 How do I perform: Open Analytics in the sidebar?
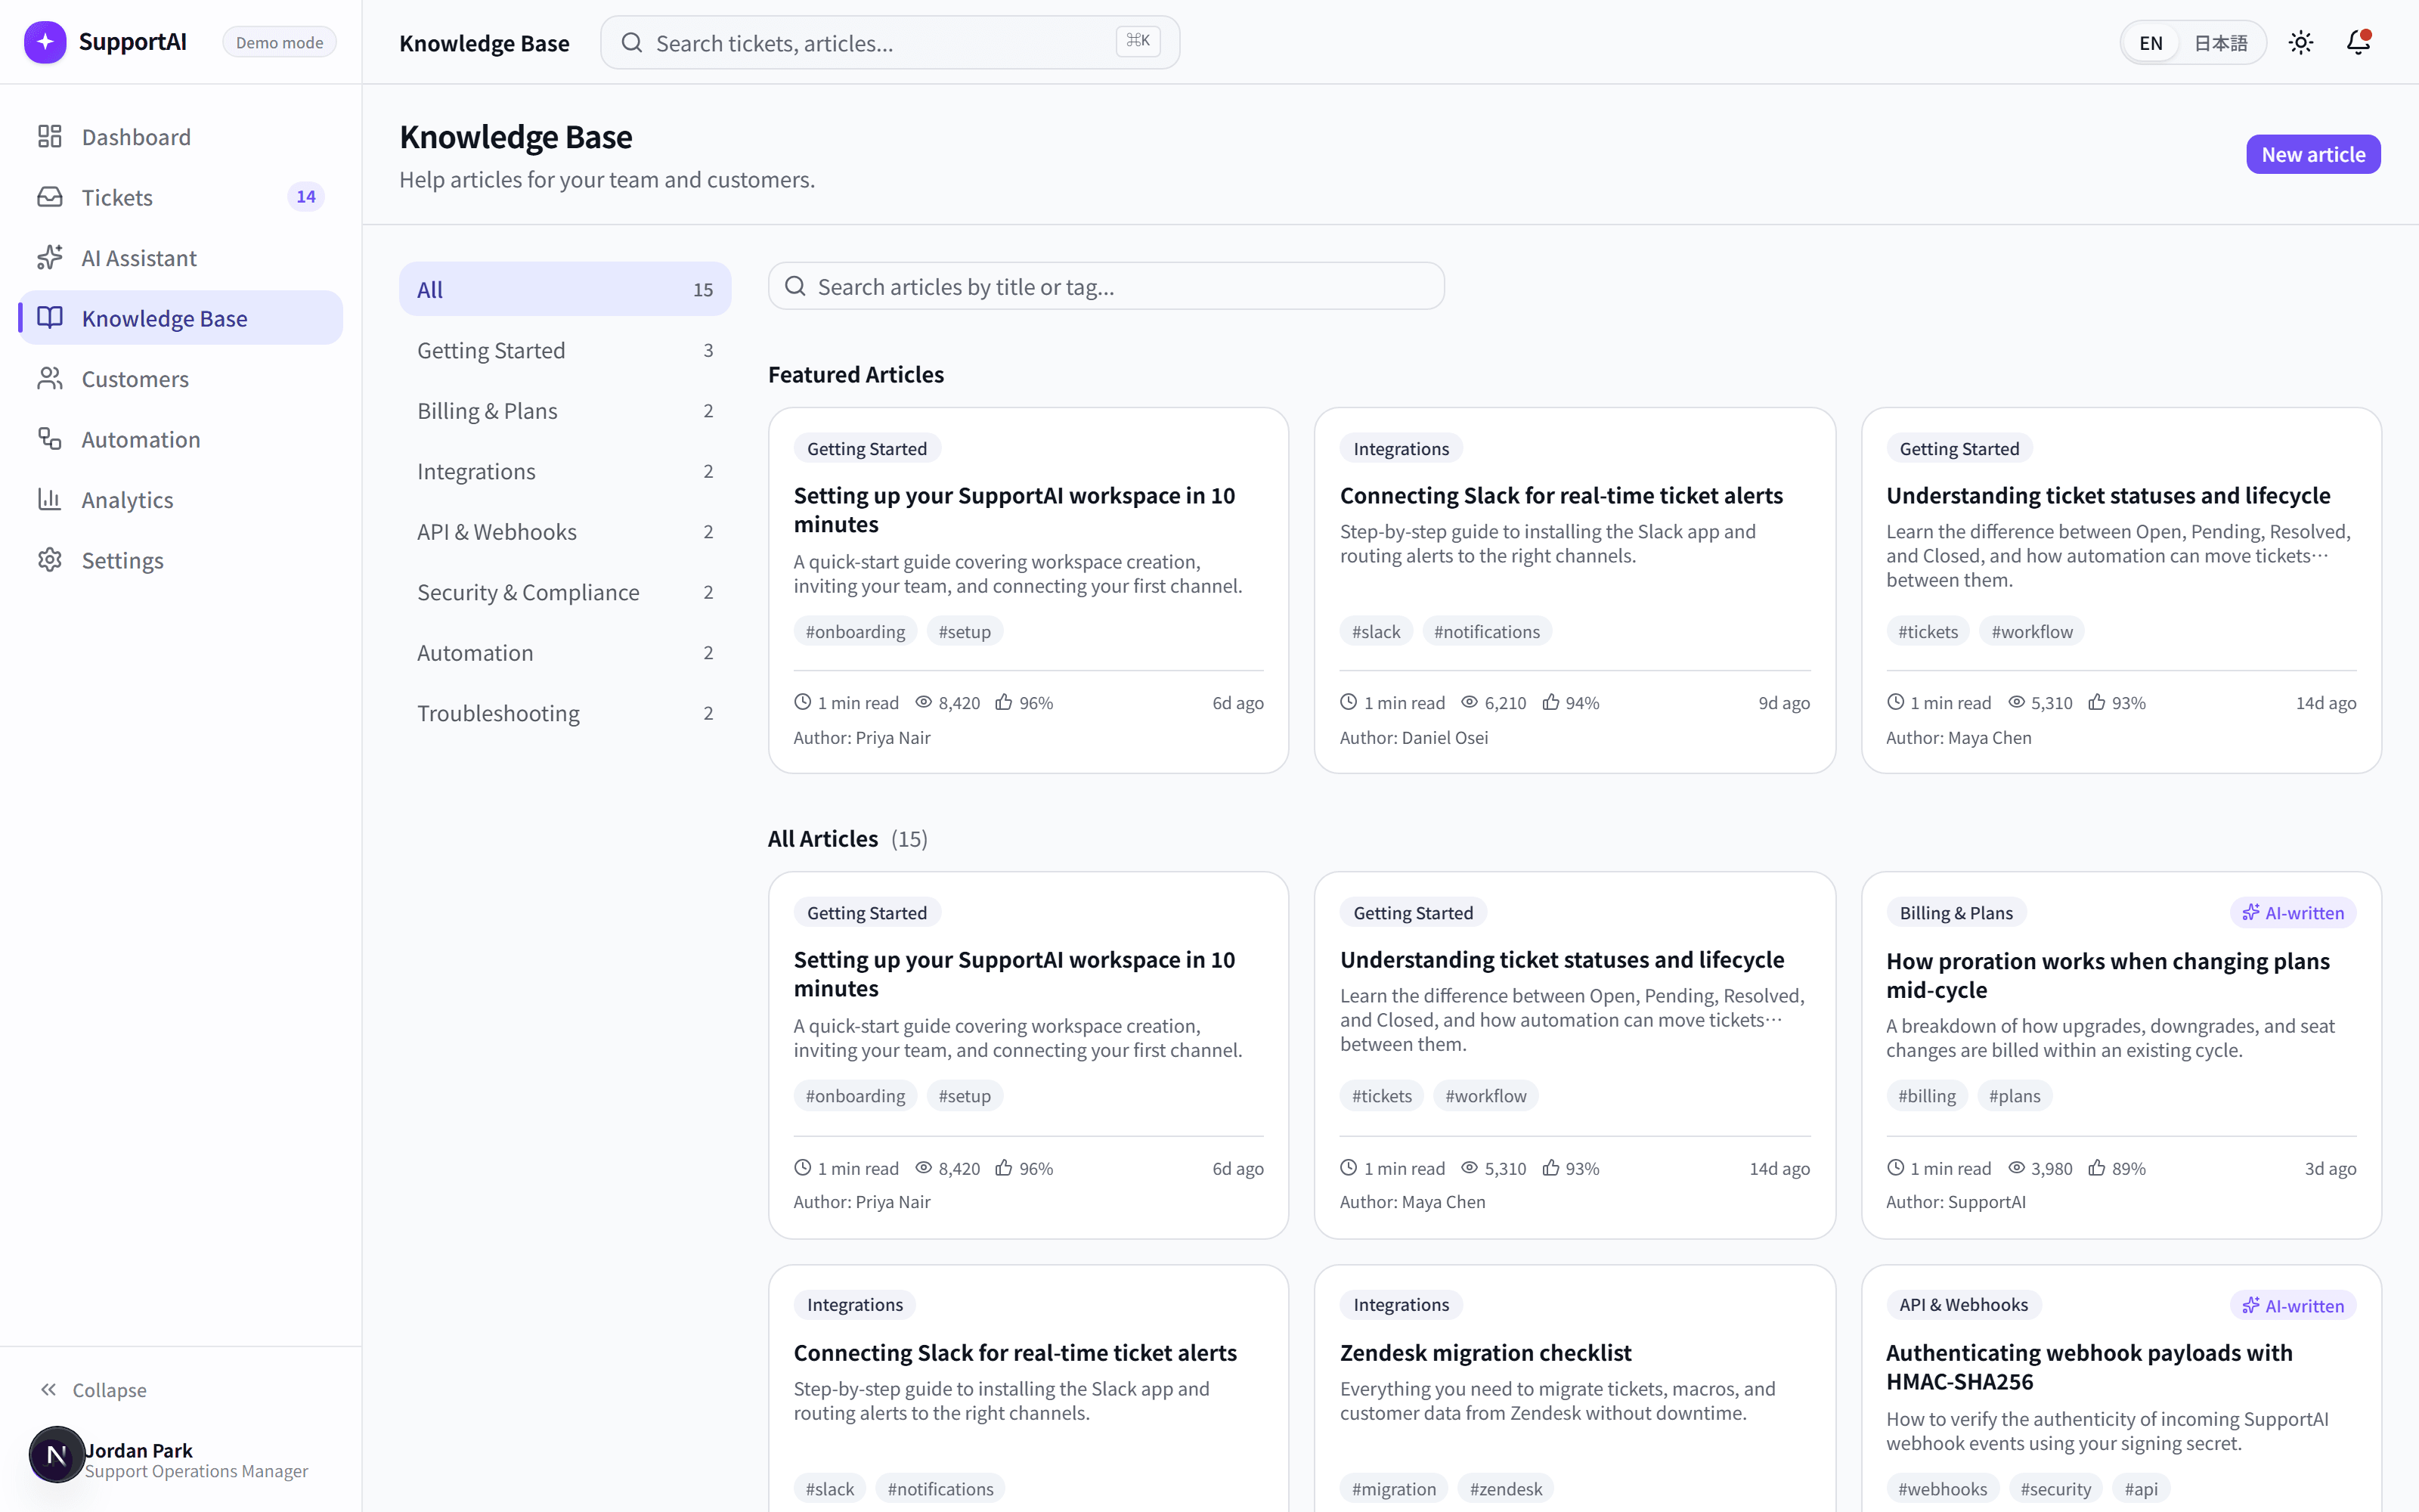click(x=181, y=499)
